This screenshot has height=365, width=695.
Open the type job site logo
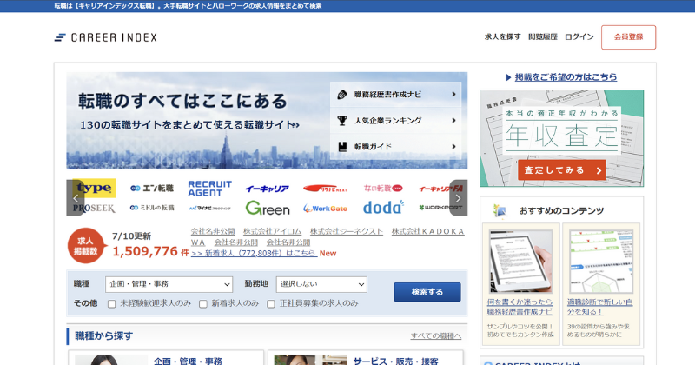(x=95, y=188)
